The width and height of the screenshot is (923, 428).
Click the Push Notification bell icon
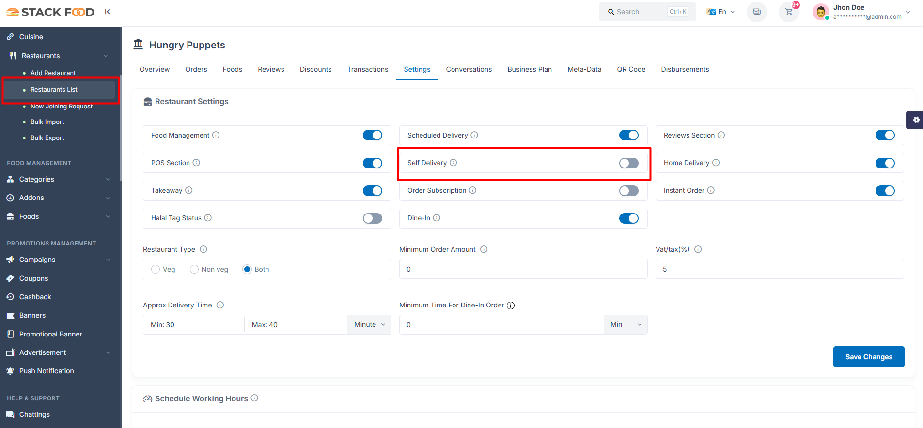click(x=10, y=371)
